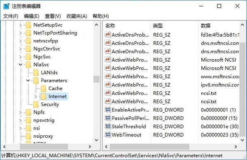Screen dimensions: 247x160
Task: Click the PassivePollPeri... DWORD value icon
Action: (107, 118)
